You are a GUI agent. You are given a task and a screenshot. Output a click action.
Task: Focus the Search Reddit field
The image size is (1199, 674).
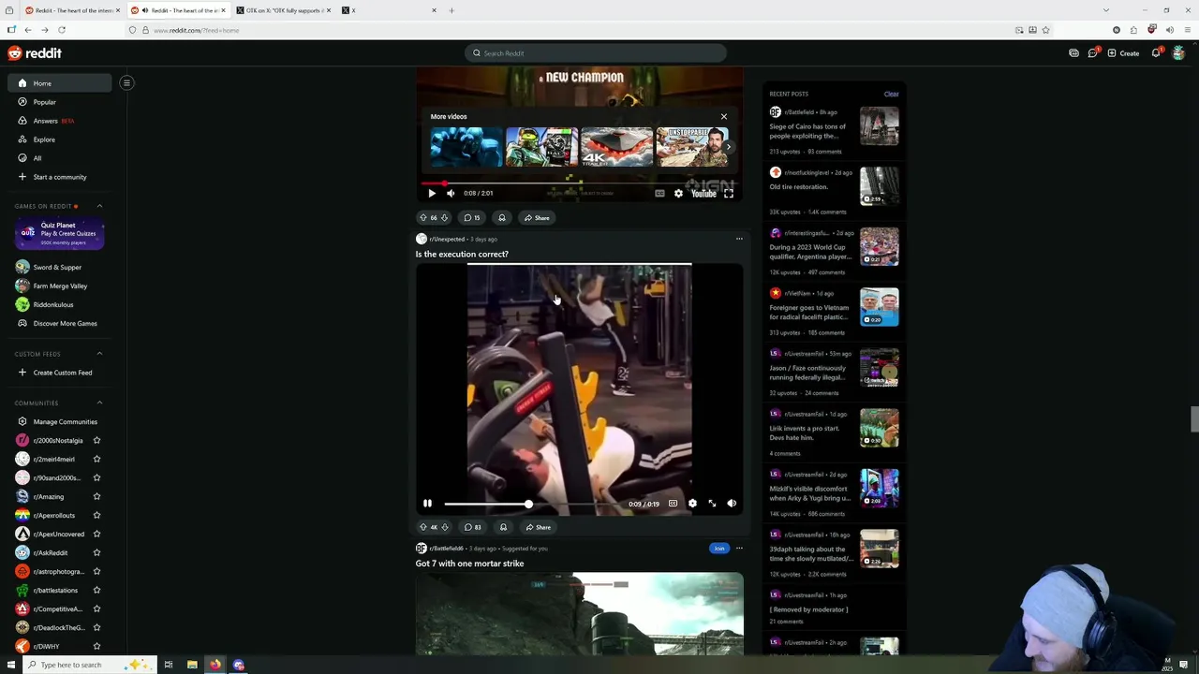[x=596, y=53]
